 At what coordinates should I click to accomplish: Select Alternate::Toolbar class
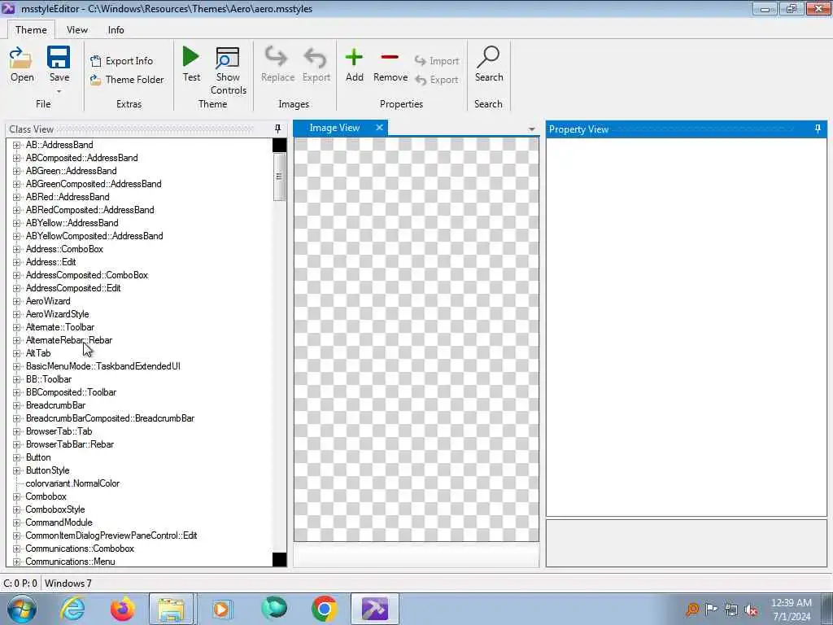(x=59, y=327)
